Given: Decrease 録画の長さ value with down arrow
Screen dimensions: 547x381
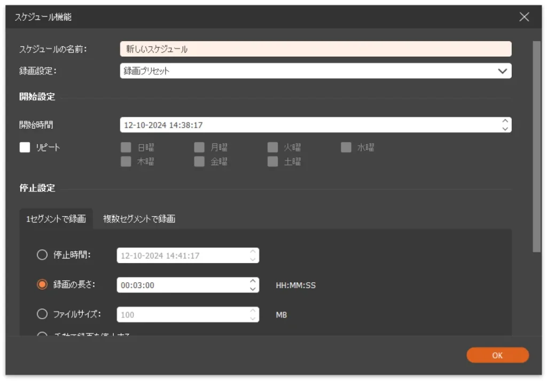Looking at the screenshot, I should (253, 289).
